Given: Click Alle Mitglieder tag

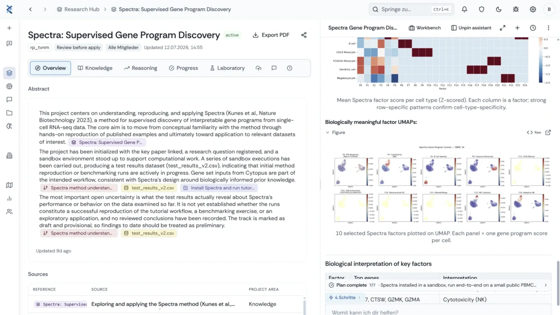Looking at the screenshot, I should [123, 48].
